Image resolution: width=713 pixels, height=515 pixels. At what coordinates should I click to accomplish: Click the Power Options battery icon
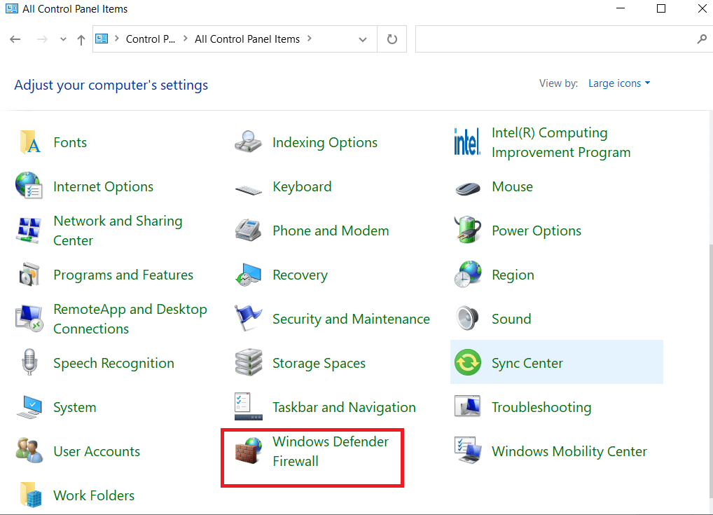click(x=468, y=229)
